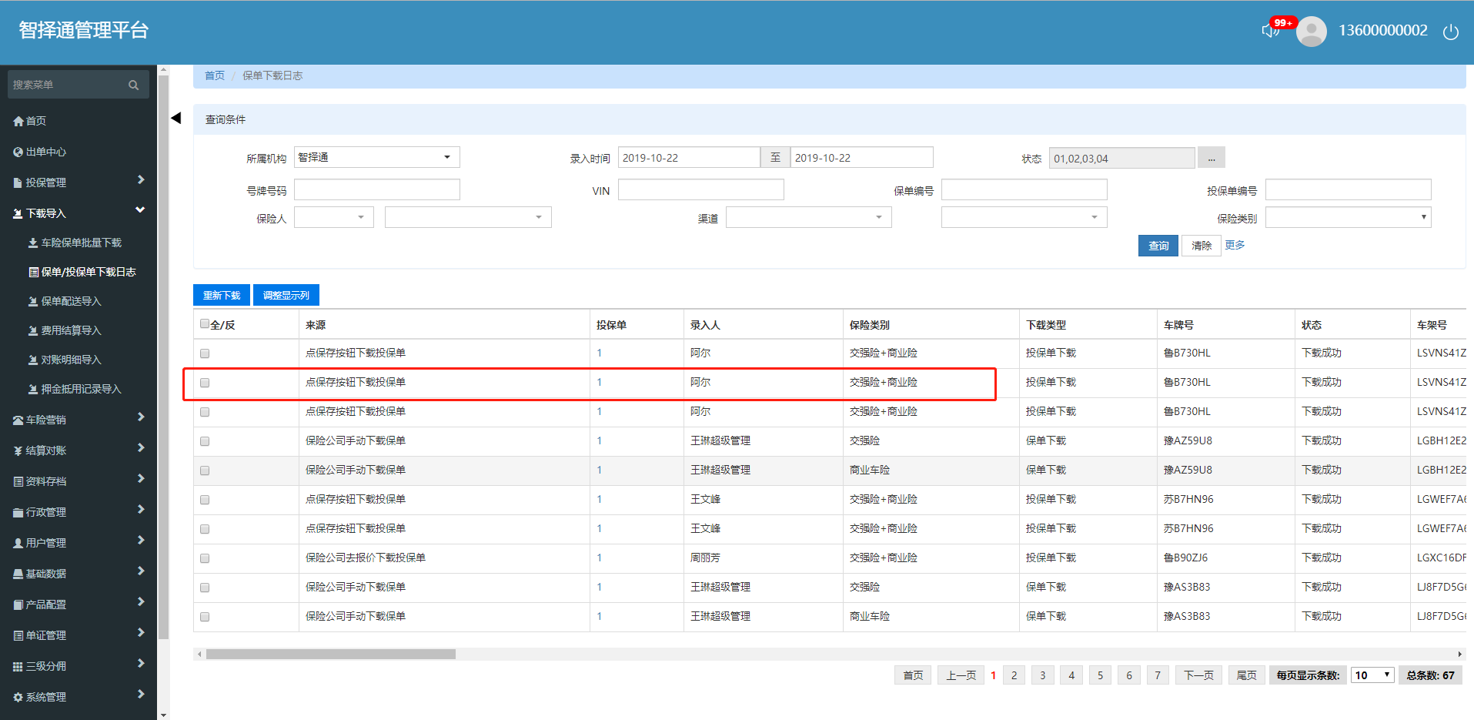Change the rows-per-page dropdown showing 10
The image size is (1474, 720).
pos(1372,675)
